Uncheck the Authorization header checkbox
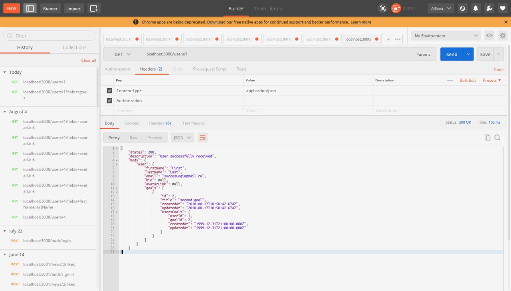511x291 pixels. [110, 101]
